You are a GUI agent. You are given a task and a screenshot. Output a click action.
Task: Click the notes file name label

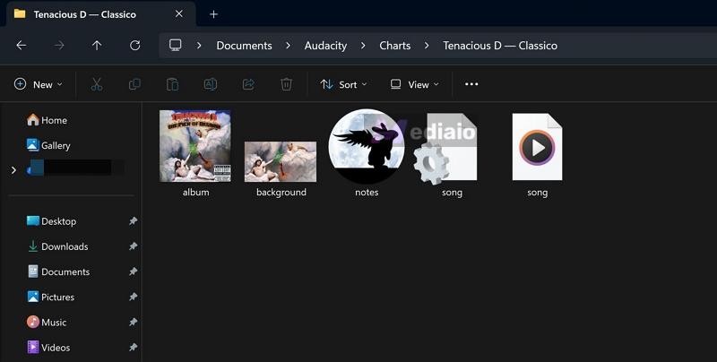click(367, 193)
